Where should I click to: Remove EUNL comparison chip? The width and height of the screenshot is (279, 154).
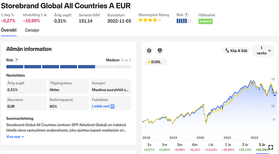click(x=156, y=62)
